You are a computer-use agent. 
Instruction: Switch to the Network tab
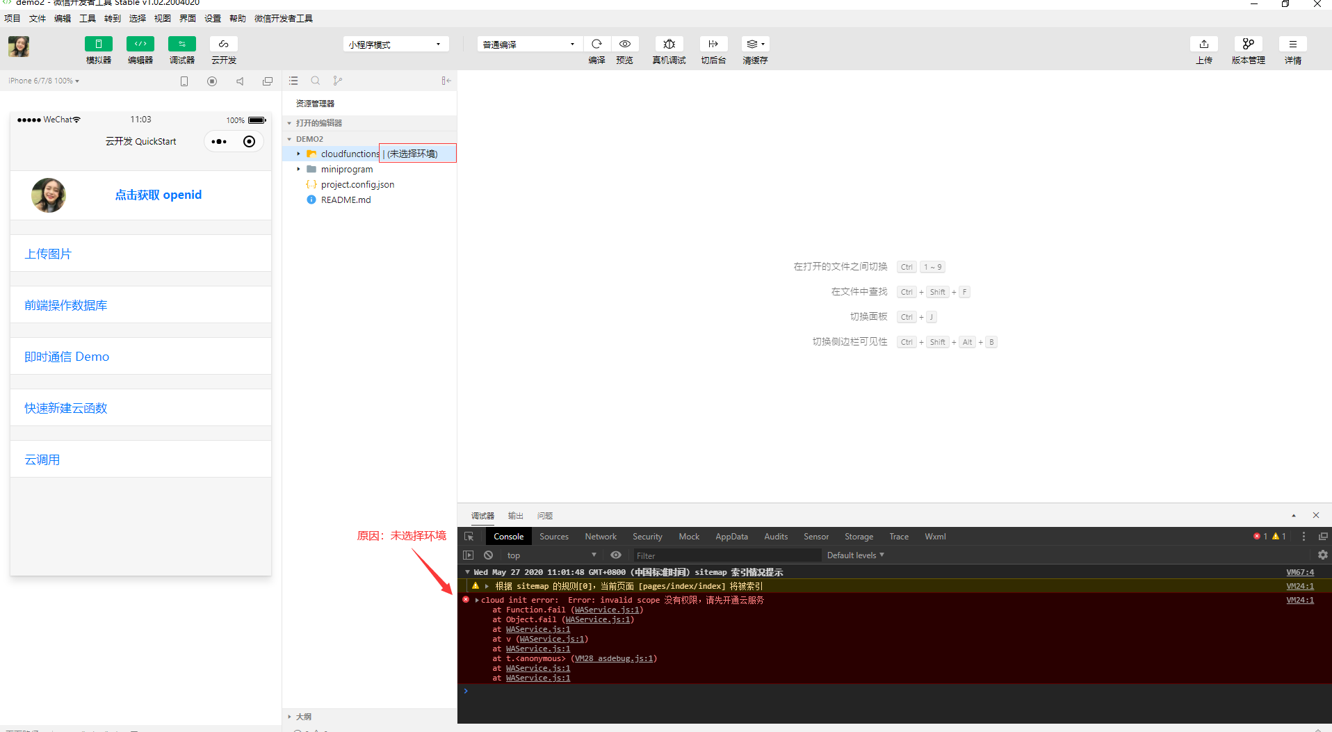click(x=601, y=537)
